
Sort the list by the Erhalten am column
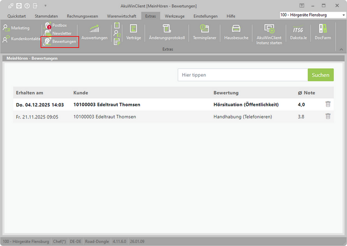(x=30, y=93)
